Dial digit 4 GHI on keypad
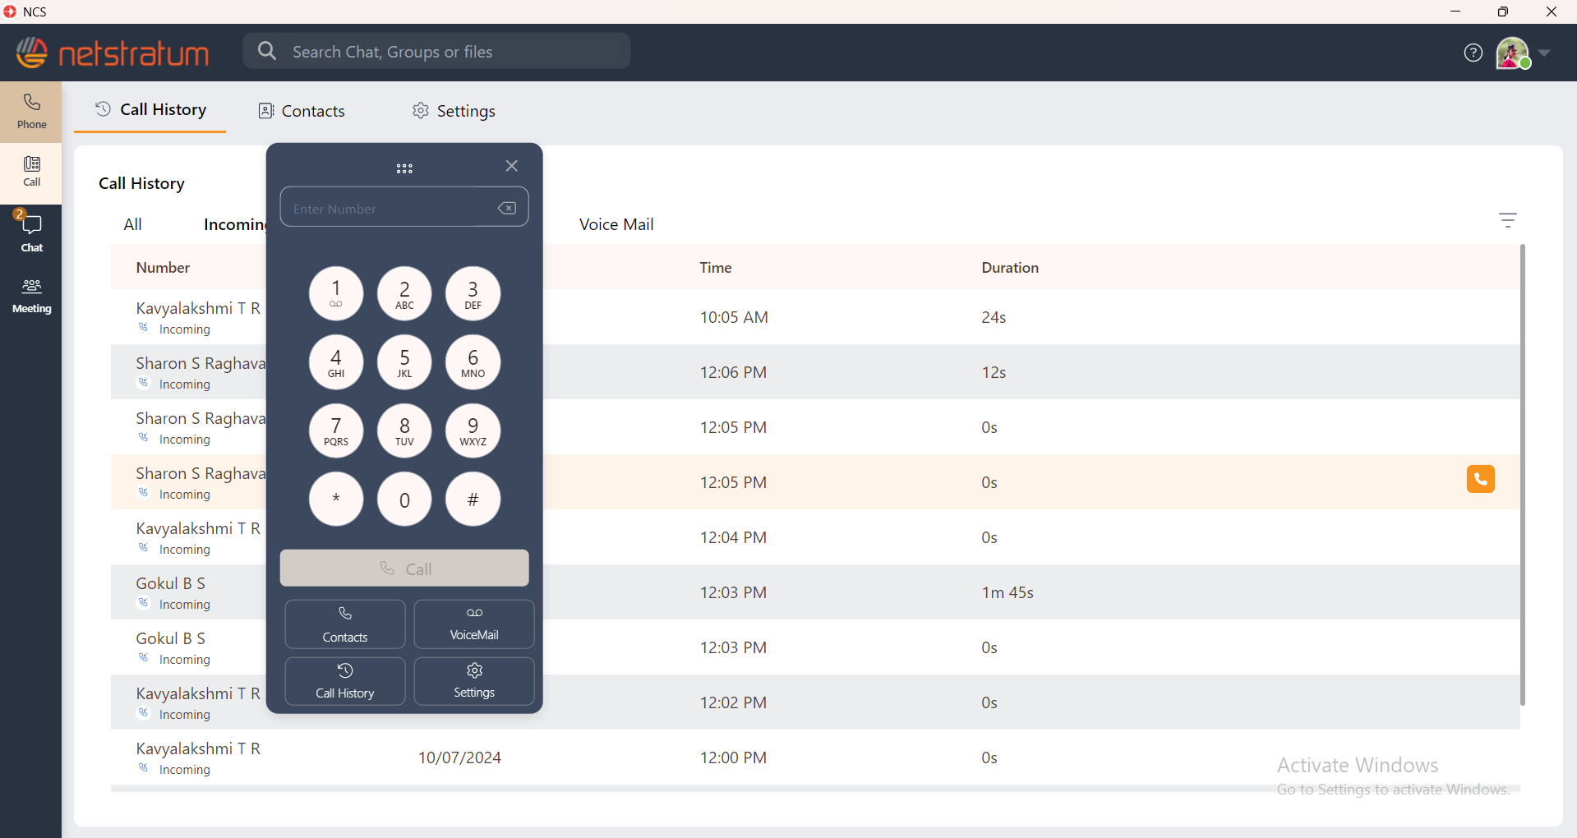Viewport: 1577px width, 838px height. pos(336,361)
